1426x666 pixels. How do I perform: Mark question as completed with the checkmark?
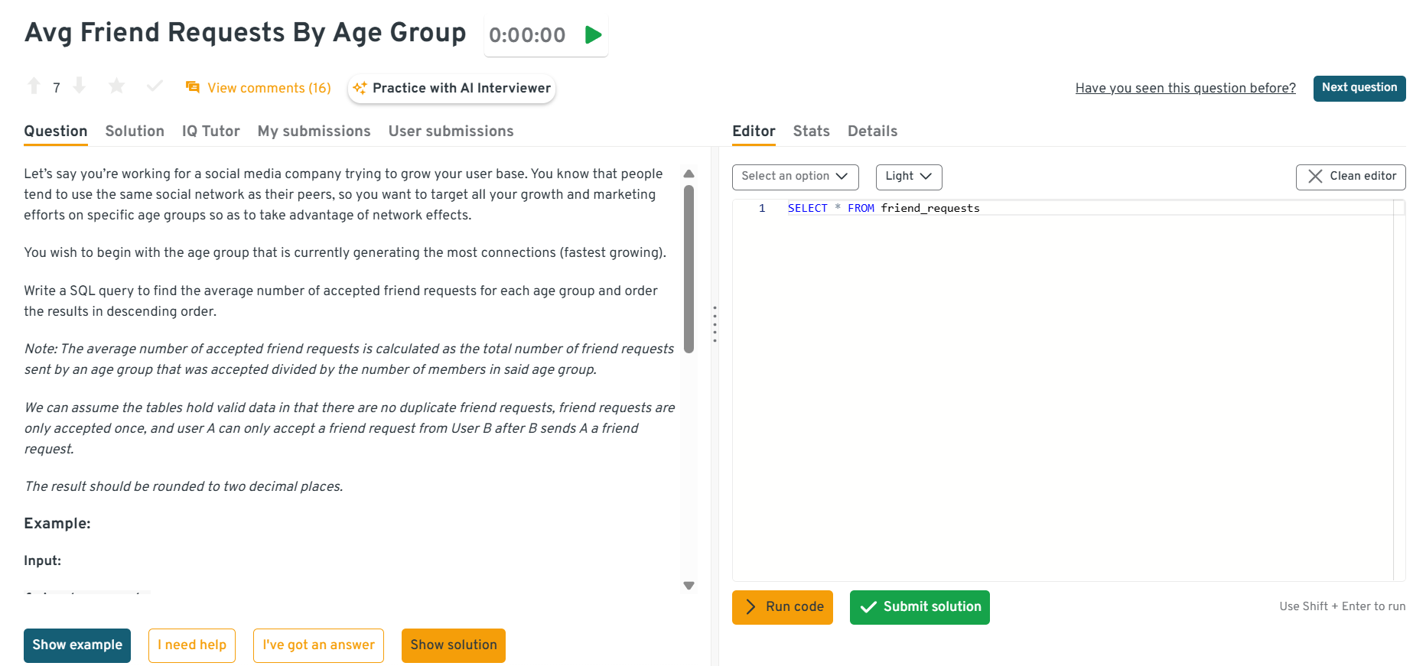[x=155, y=86]
